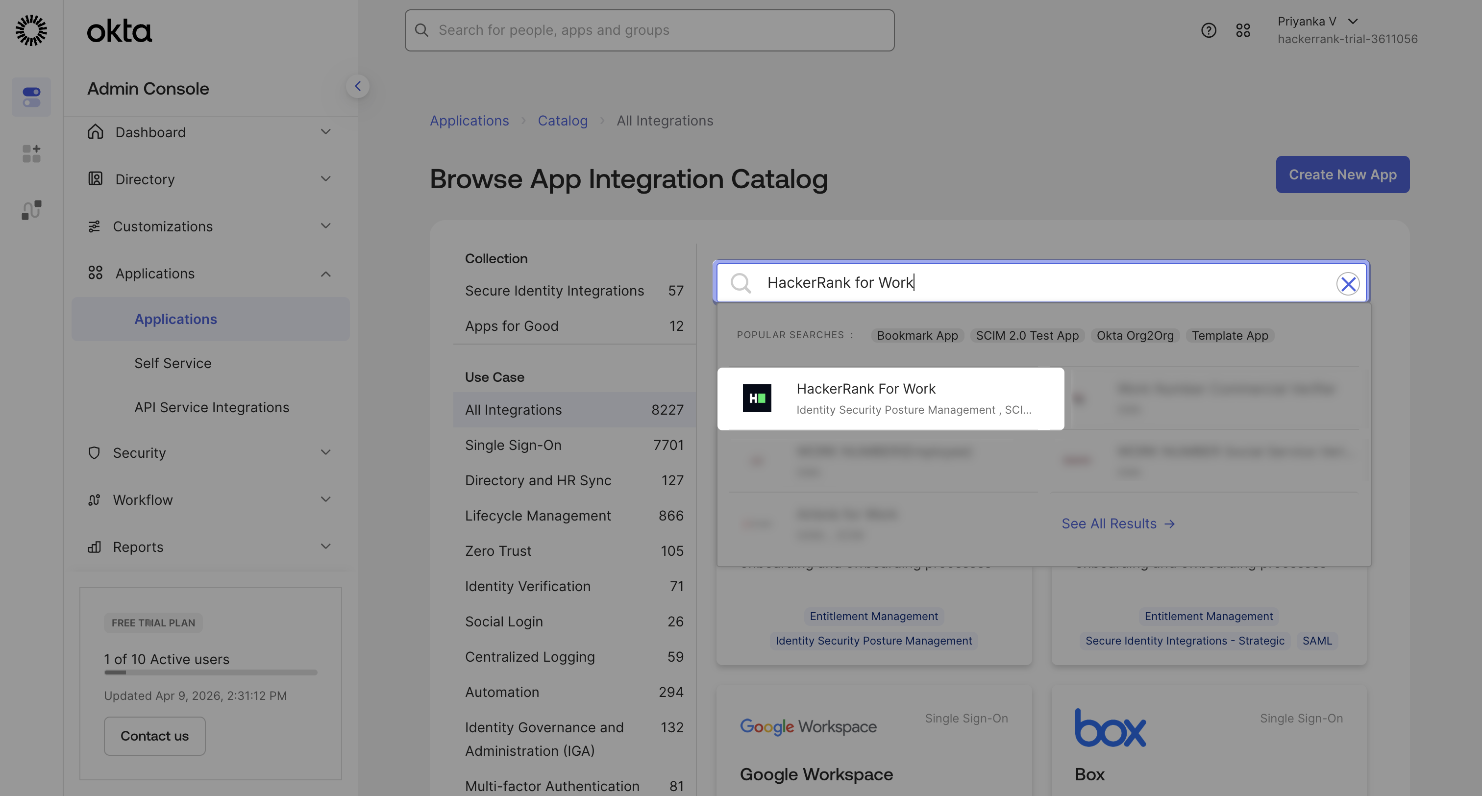Image resolution: width=1482 pixels, height=796 pixels.
Task: Click the Admin Console toggle icon in rail
Action: [31, 97]
